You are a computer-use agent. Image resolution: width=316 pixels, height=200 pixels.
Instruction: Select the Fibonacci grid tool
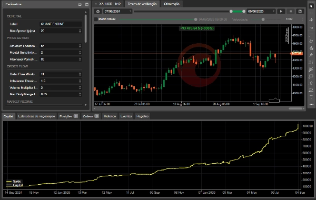tap(311, 62)
